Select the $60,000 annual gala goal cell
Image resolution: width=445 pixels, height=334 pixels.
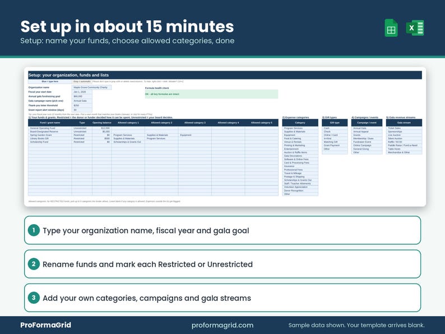82,96
